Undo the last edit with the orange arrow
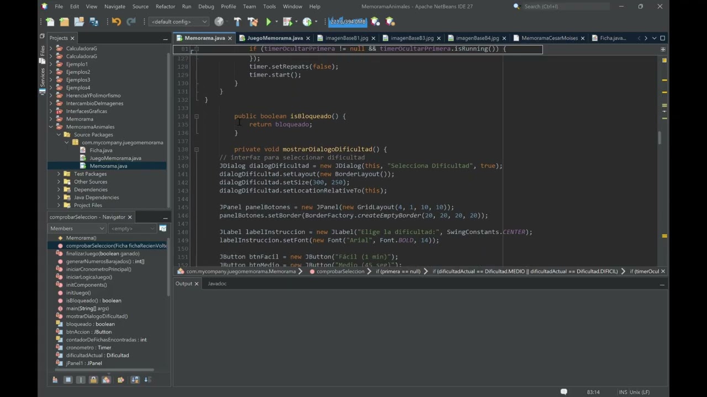 coord(116,22)
